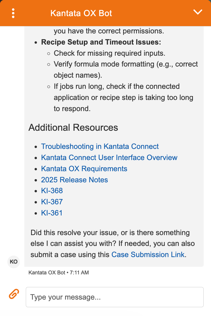Click the paperclip attachment icon
The height and width of the screenshot is (316, 211).
[x=14, y=294]
